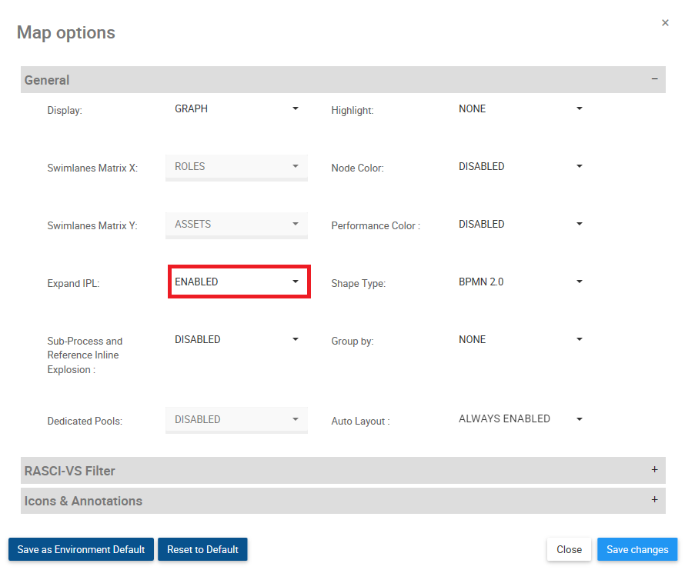The width and height of the screenshot is (695, 580).
Task: Open the Group by dropdown
Action: (x=521, y=340)
